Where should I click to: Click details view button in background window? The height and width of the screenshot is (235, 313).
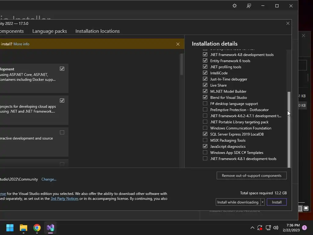(x=300, y=208)
